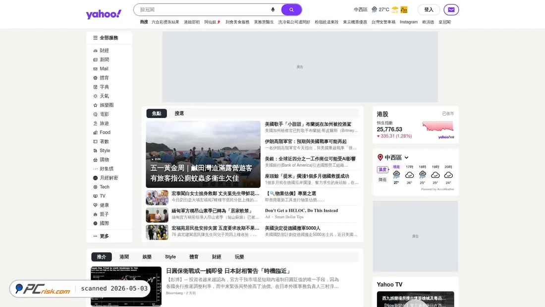Switch to the 焦點 tab

tap(157, 114)
